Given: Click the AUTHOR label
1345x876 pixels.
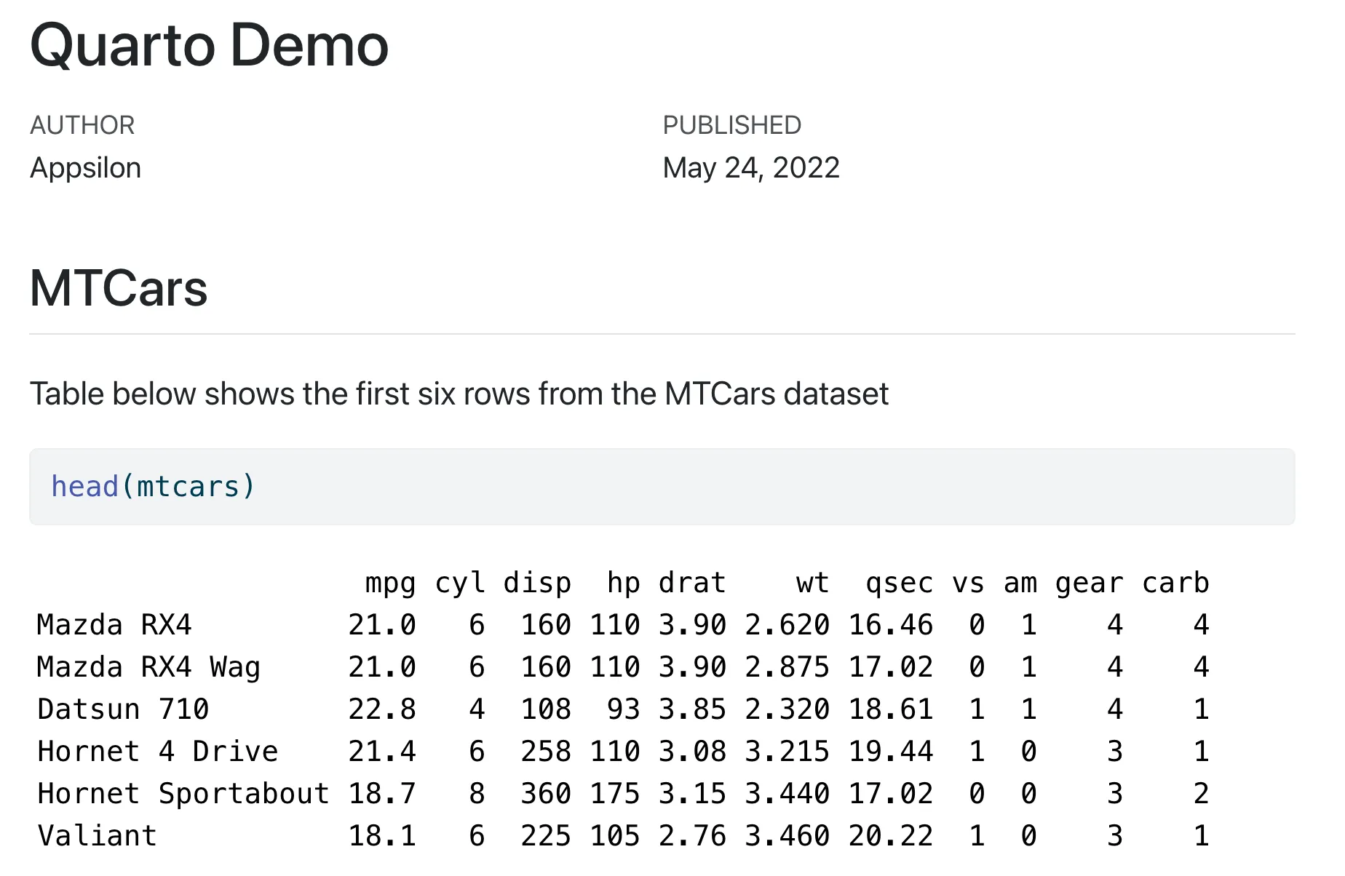Looking at the screenshot, I should (x=82, y=125).
